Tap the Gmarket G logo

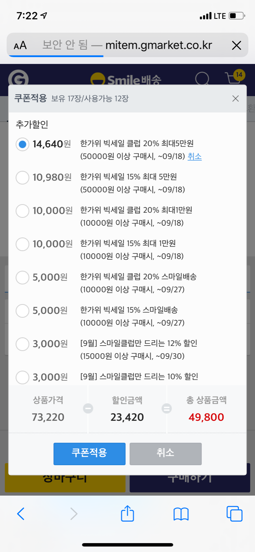coord(18,78)
